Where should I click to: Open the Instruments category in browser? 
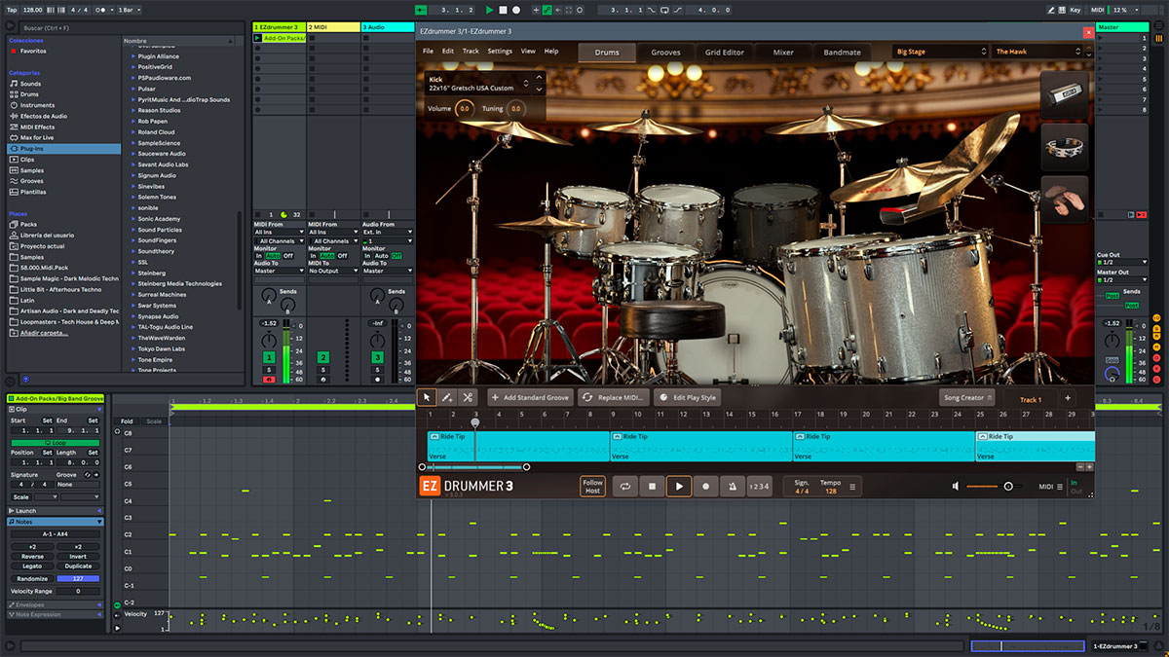pos(37,105)
